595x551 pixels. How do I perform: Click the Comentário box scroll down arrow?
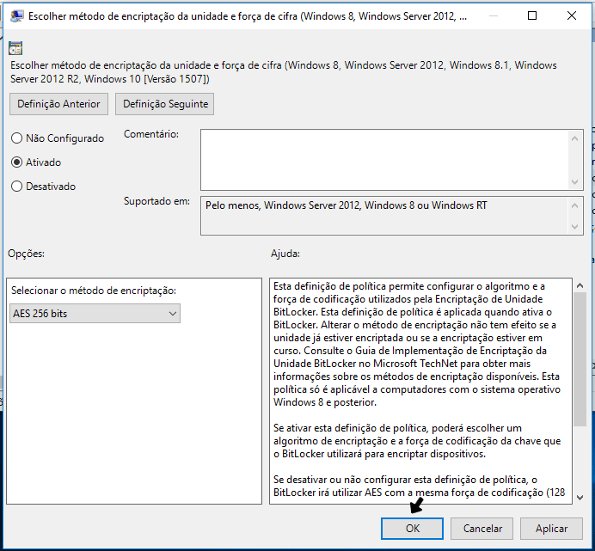(575, 181)
